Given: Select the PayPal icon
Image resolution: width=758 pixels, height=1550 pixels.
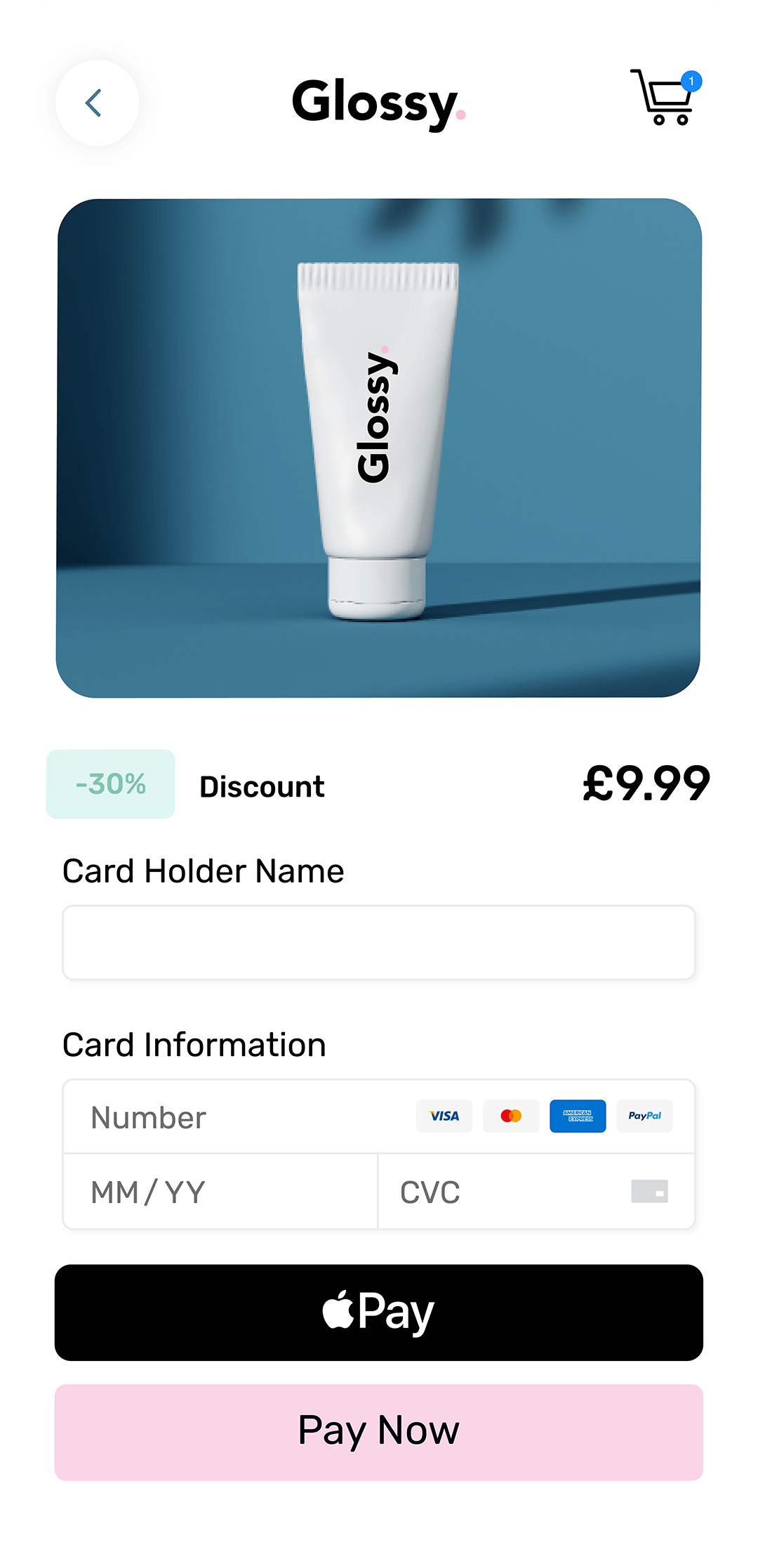Looking at the screenshot, I should pyautogui.click(x=644, y=1116).
